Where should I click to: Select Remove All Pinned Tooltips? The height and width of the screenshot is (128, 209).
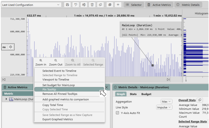click(x=69, y=94)
